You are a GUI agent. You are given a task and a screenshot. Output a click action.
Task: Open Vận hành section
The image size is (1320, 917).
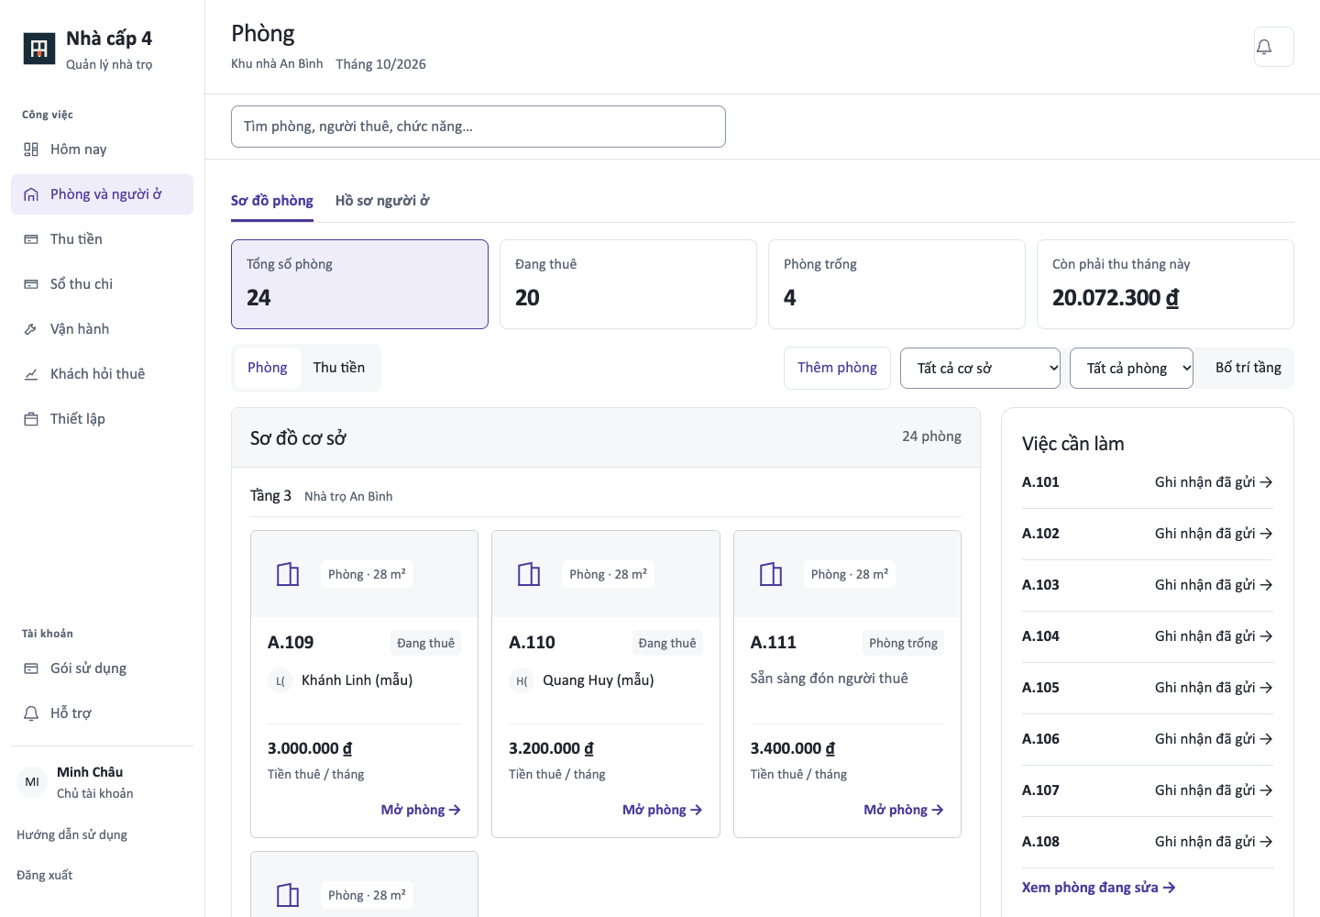[x=102, y=329]
